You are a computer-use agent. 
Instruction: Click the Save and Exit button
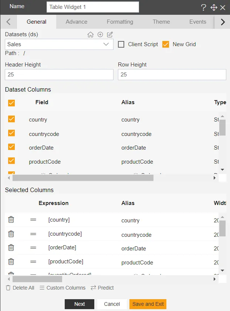click(x=148, y=304)
